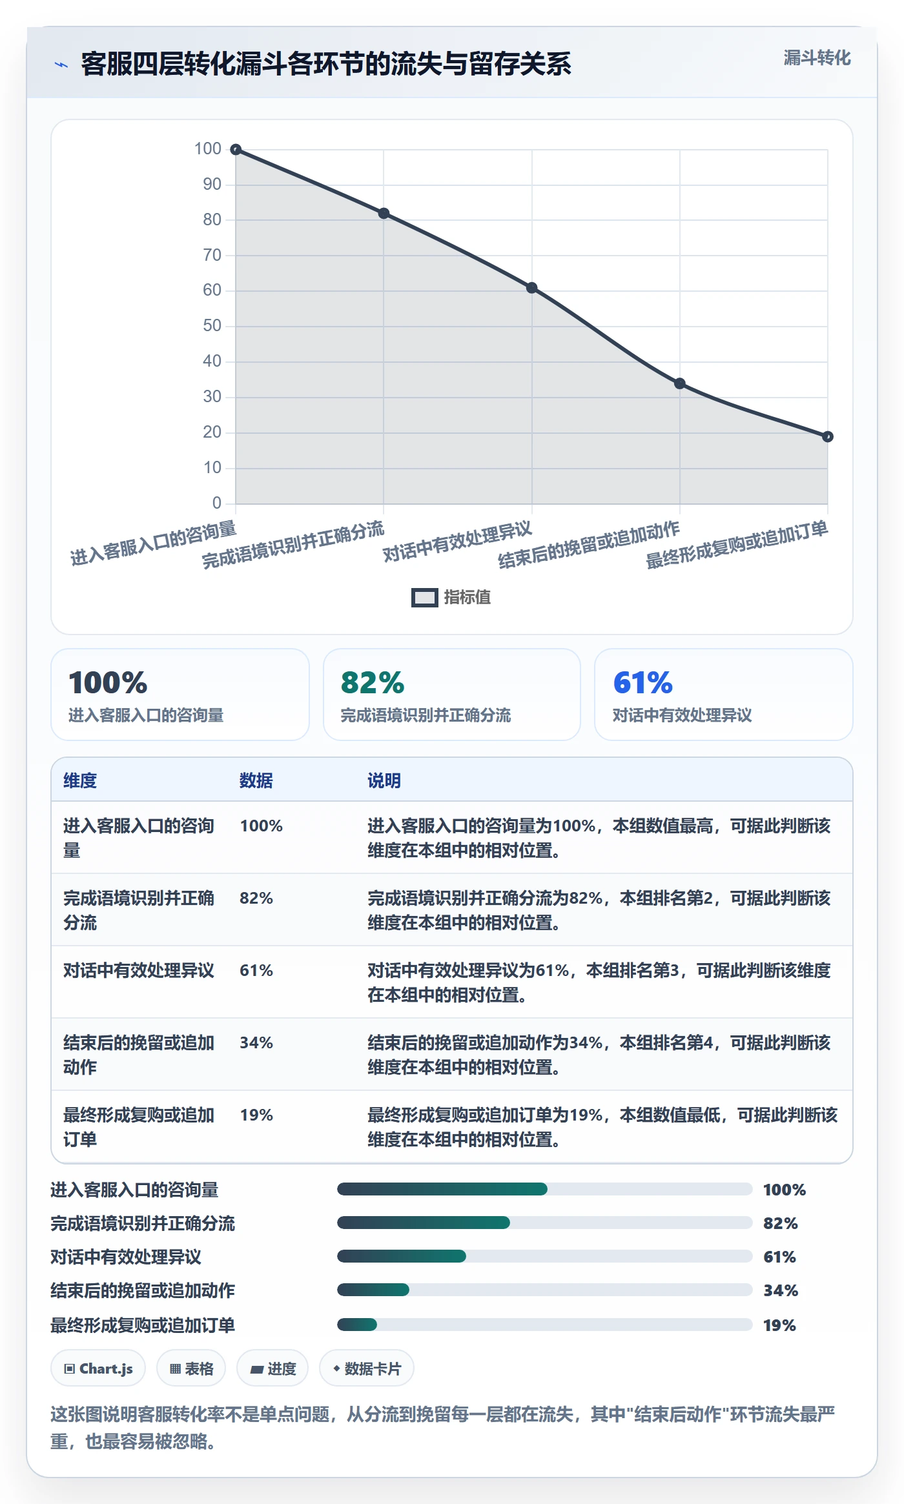This screenshot has height=1504, width=904.
Task: Select the 100% 进入客服入口的咨询量 card
Action: (180, 695)
